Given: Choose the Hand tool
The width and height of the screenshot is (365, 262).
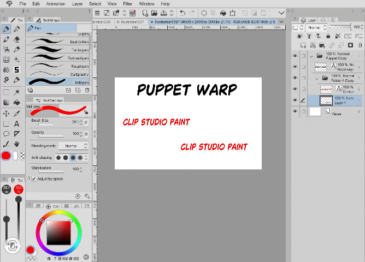Looking at the screenshot, I should click(x=16, y=144).
